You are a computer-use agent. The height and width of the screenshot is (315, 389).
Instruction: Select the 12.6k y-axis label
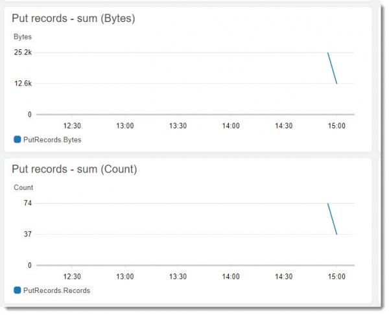click(23, 84)
